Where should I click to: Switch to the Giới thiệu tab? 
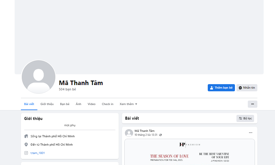tap(47, 104)
